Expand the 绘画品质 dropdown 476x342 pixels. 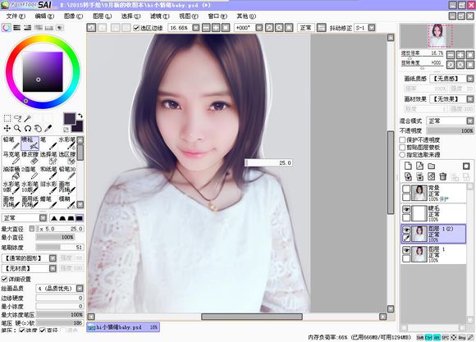[x=59, y=289]
